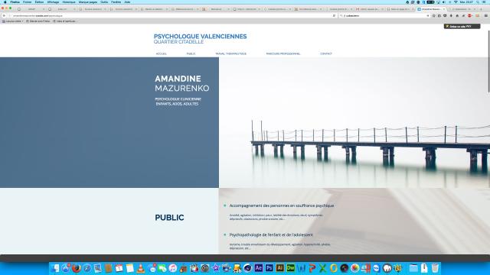Screen dimensions: 490x275
Task: Open Adobe Illustrator in the dock
Action: click(279, 268)
